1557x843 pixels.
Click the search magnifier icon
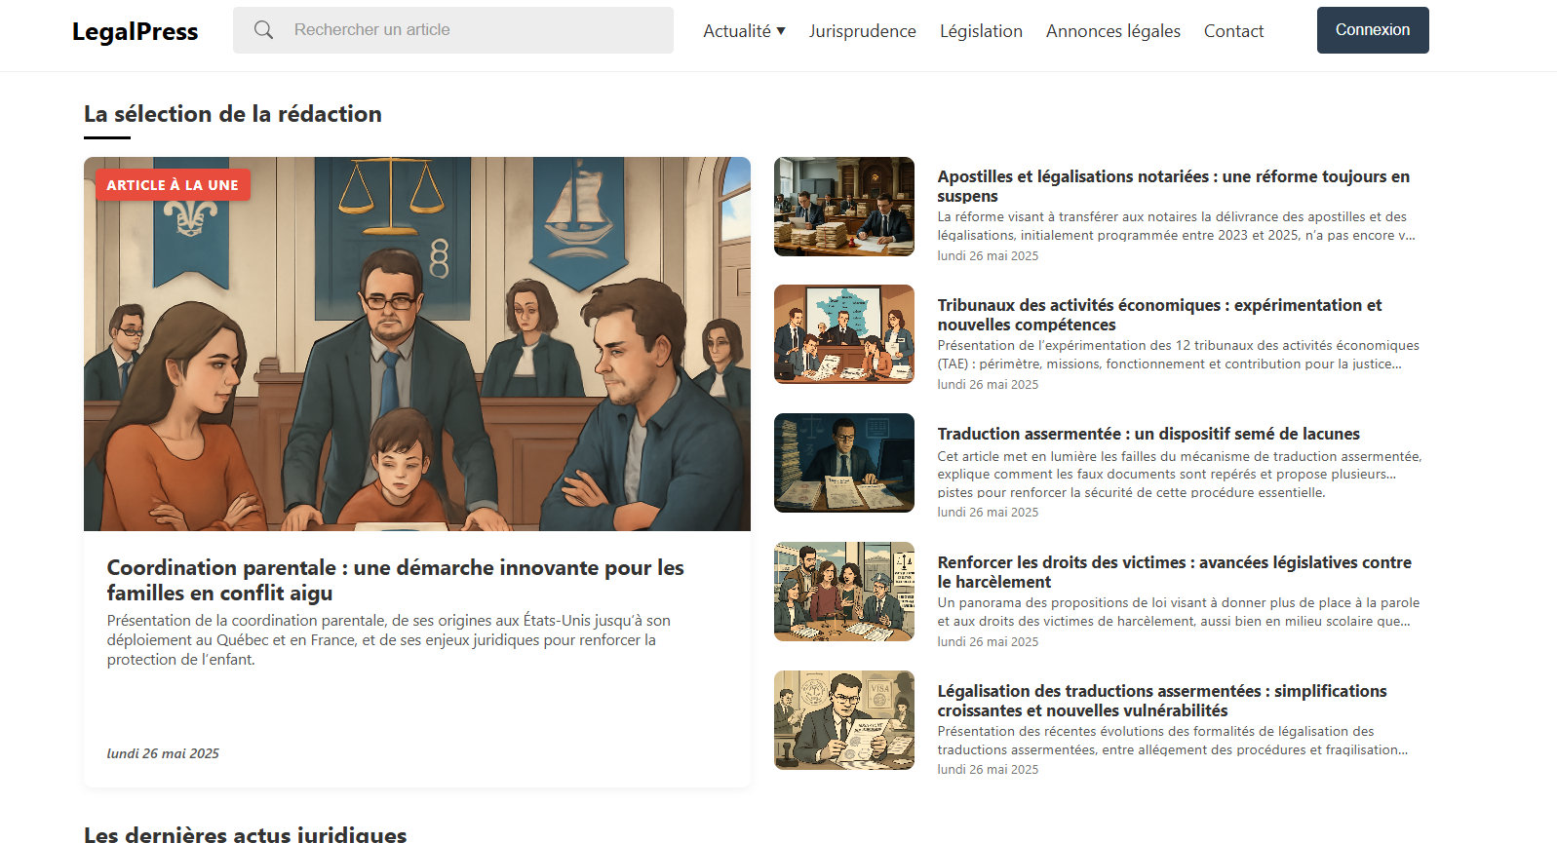tap(263, 30)
